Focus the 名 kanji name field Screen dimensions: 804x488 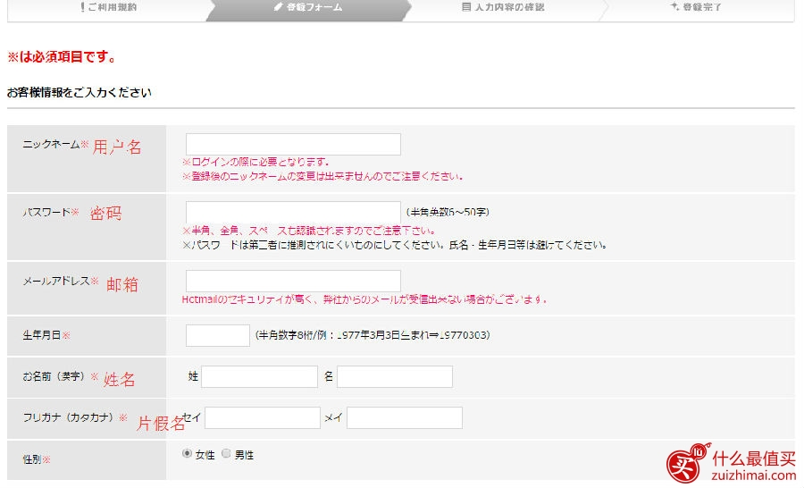(x=395, y=376)
